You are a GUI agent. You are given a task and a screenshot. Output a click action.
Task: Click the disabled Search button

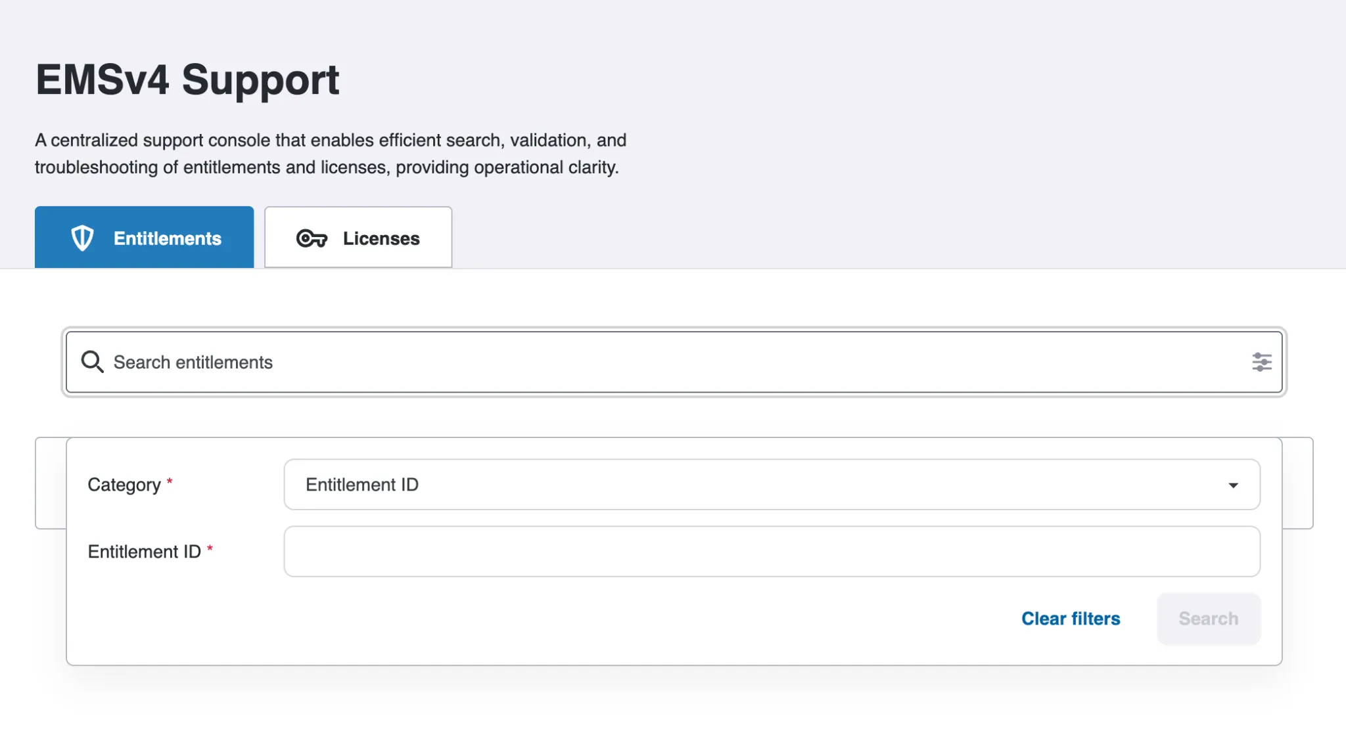click(1208, 619)
